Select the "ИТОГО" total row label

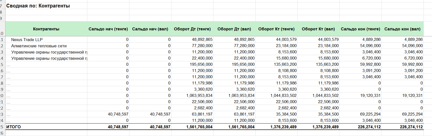point(14,127)
